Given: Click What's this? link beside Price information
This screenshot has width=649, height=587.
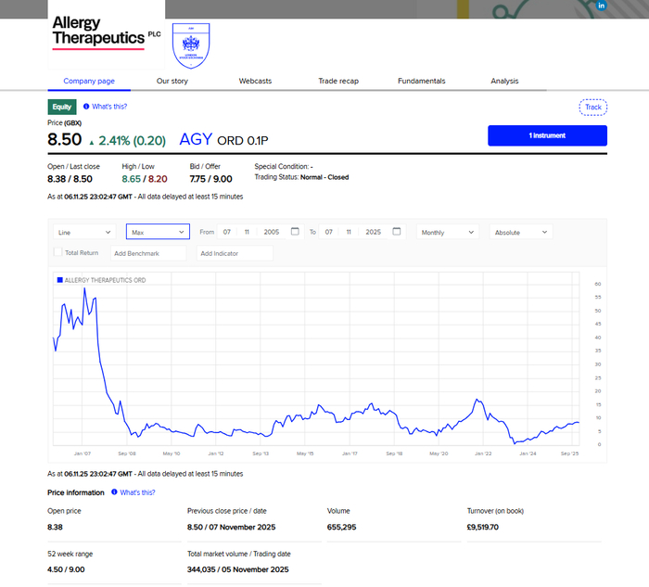Looking at the screenshot, I should [x=137, y=492].
